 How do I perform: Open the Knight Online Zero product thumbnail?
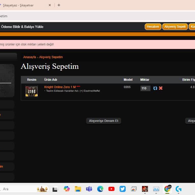pyautogui.click(x=31, y=91)
